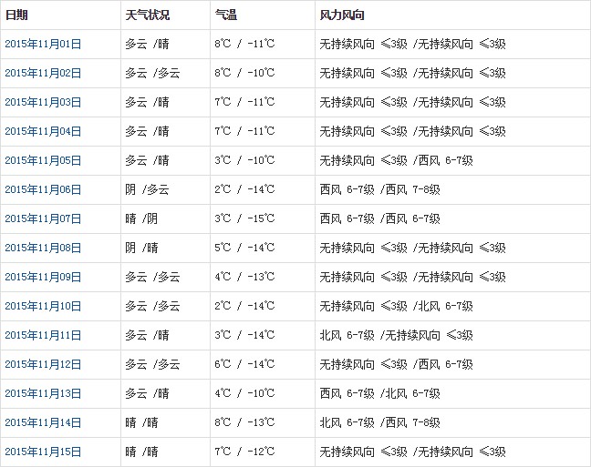This screenshot has height=467, width=591.
Task: Open the 2015年11月11日 date link
Action: (x=43, y=335)
